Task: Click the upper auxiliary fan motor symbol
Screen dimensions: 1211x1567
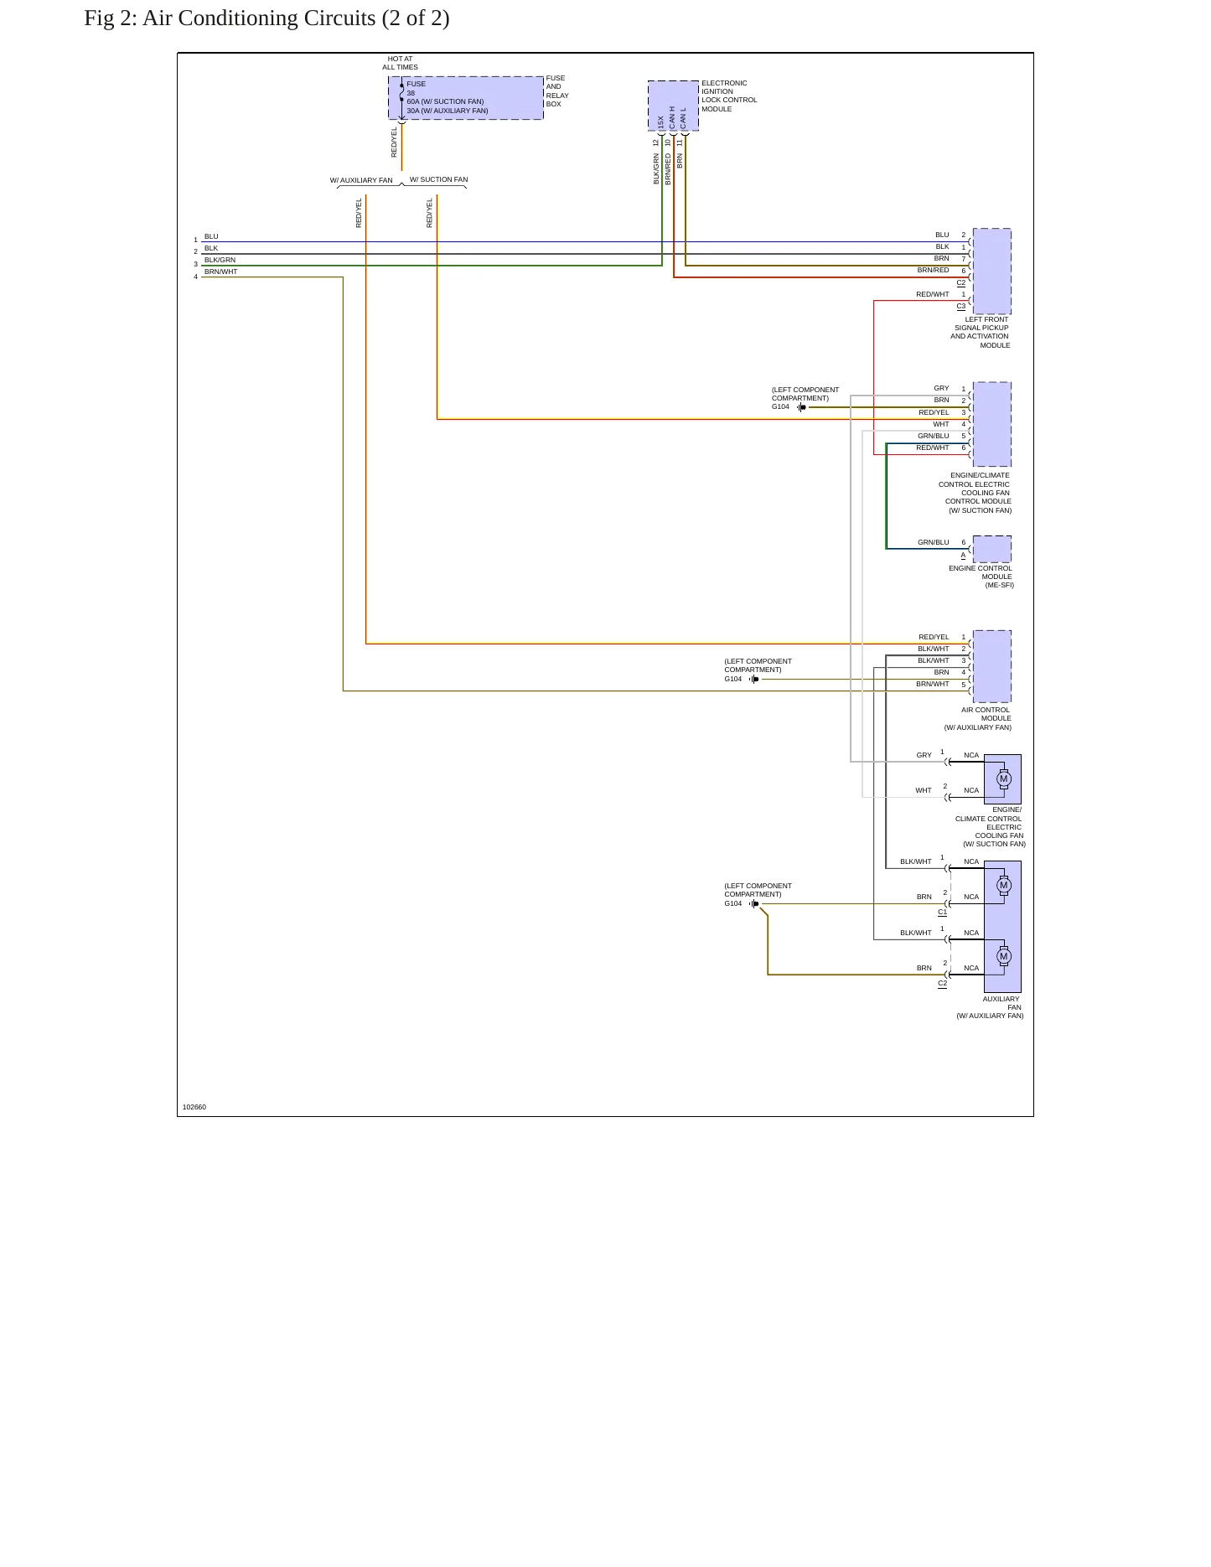Action: pos(1003,886)
